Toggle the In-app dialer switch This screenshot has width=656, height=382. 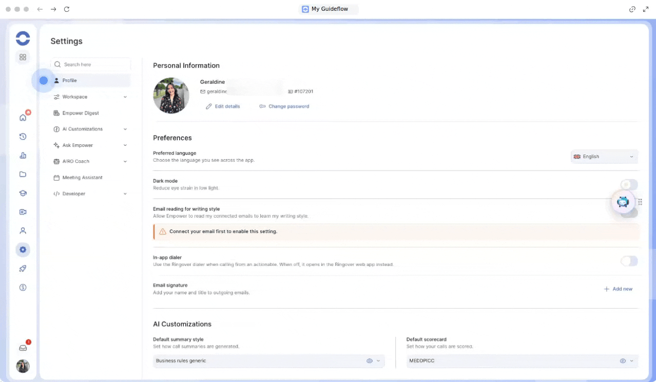click(629, 261)
